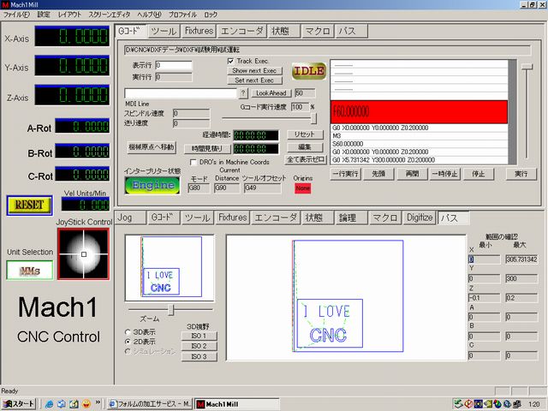Click the vertical slider right of G-code list

point(527,67)
